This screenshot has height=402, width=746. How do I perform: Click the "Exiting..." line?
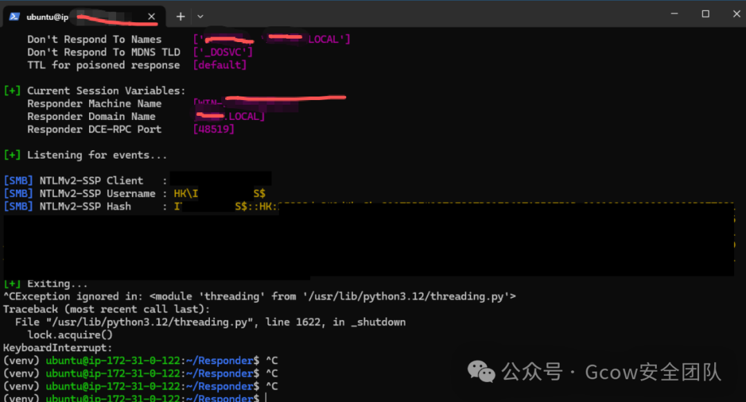[x=46, y=283]
